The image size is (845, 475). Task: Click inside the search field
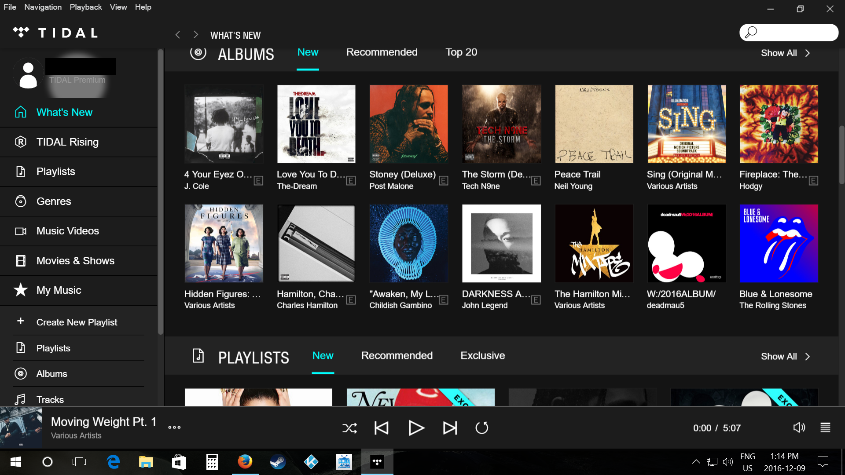pyautogui.click(x=789, y=32)
